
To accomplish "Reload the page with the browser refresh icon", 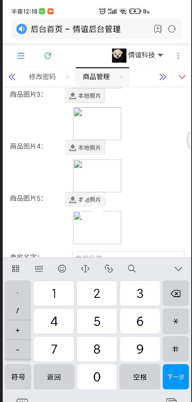I will point(172,29).
